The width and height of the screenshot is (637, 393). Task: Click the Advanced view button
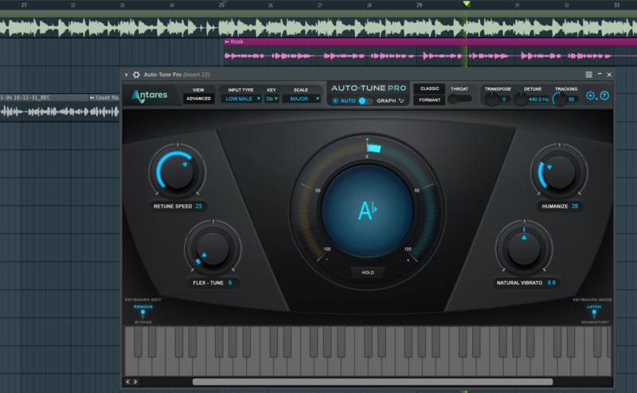[x=198, y=99]
